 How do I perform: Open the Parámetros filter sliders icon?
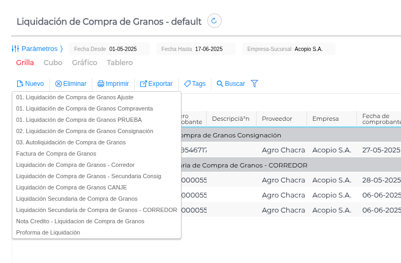[16, 49]
